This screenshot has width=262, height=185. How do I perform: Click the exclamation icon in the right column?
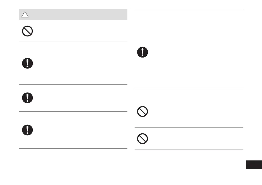pyautogui.click(x=143, y=52)
